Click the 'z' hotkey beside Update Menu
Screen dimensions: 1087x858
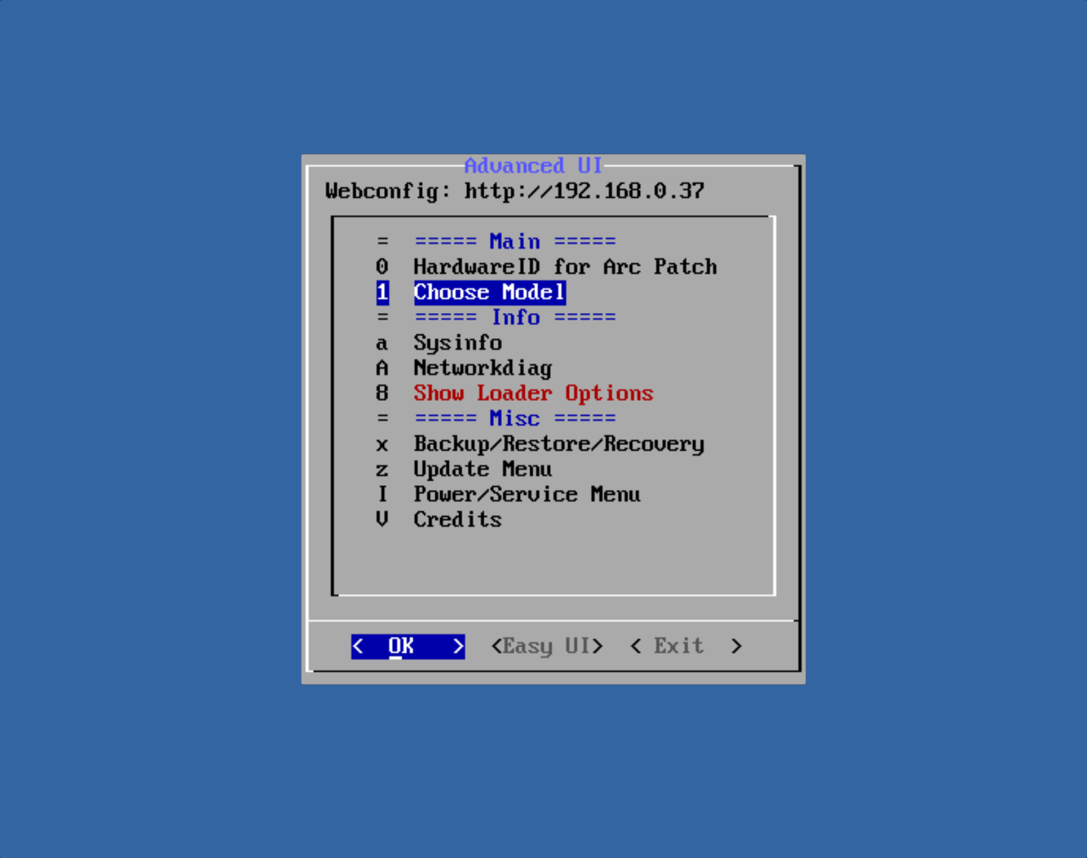click(382, 470)
